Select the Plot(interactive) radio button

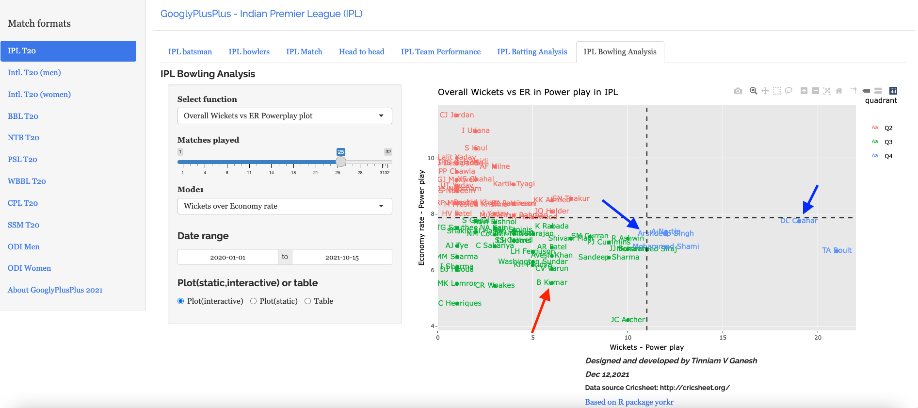181,301
